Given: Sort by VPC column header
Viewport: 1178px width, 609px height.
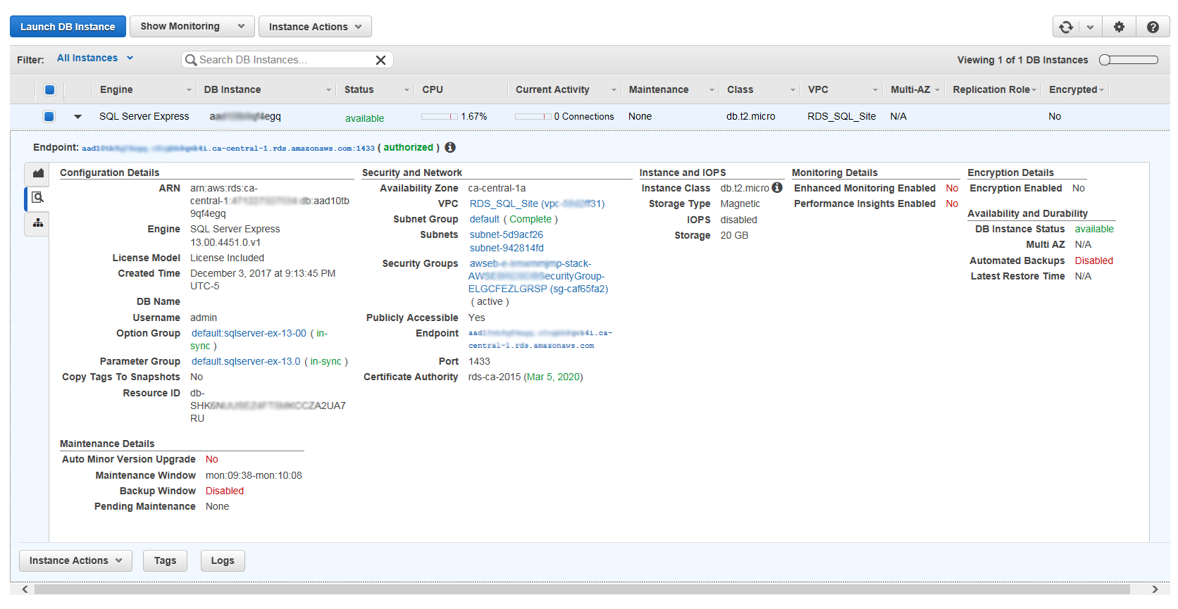Looking at the screenshot, I should (818, 89).
